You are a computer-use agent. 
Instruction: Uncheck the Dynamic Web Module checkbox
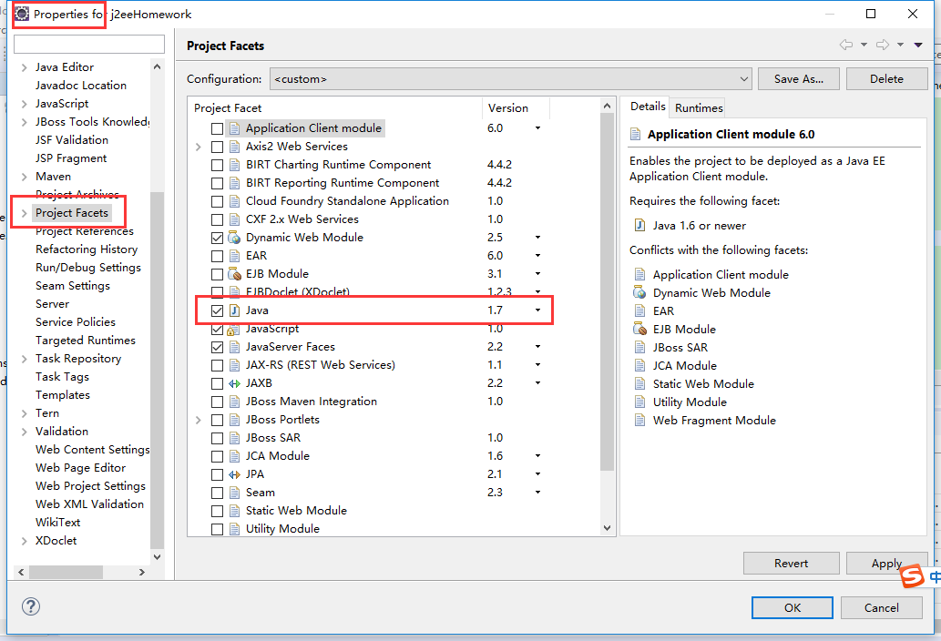[x=217, y=238]
